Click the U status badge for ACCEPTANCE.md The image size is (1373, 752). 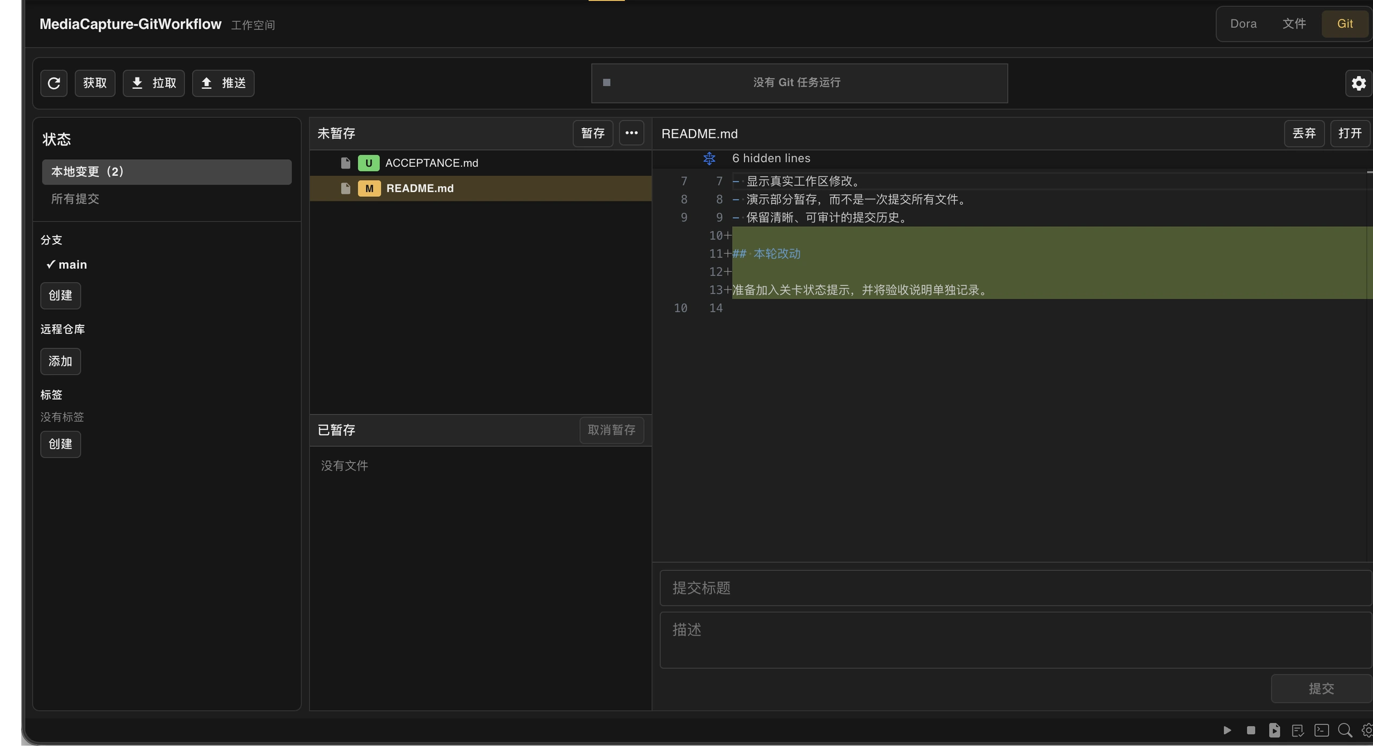(368, 163)
